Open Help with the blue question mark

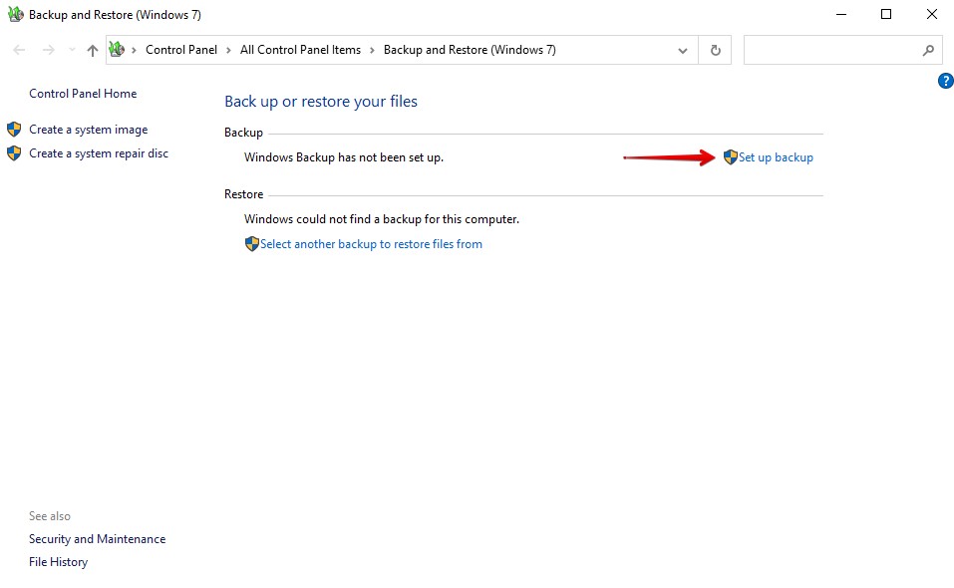pyautogui.click(x=945, y=81)
